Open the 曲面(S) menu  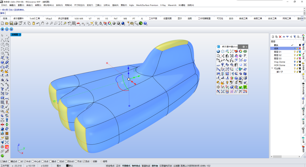click(x=38, y=5)
